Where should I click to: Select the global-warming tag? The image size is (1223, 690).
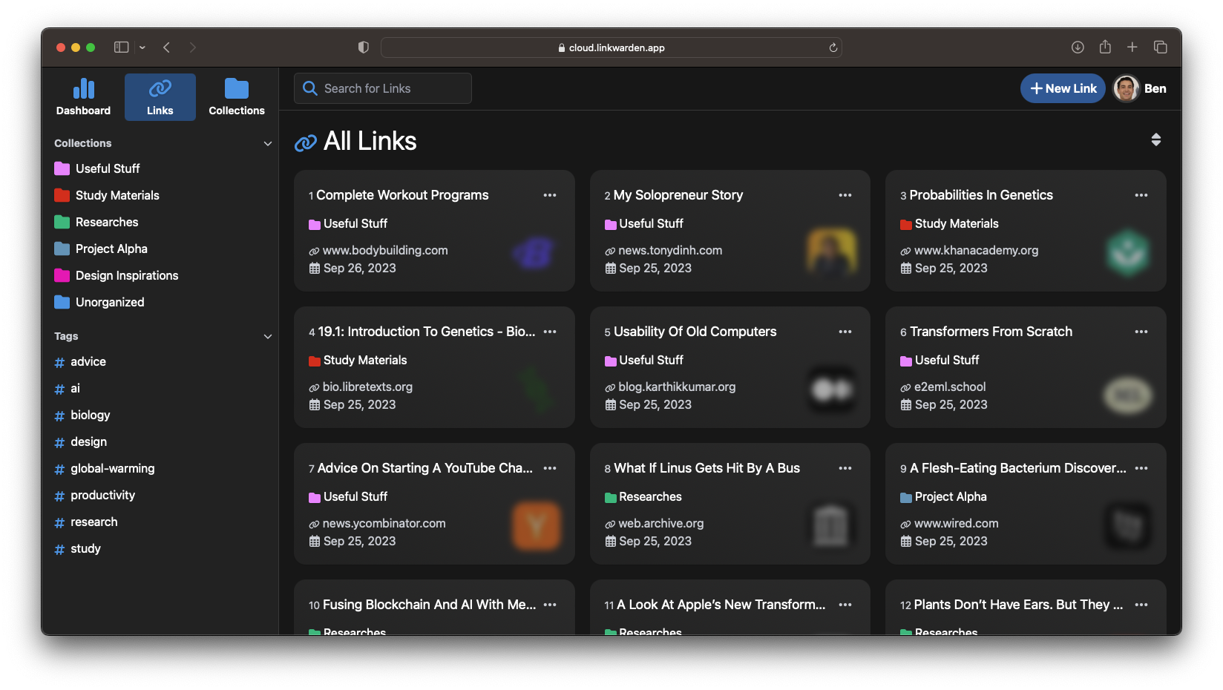pos(112,468)
